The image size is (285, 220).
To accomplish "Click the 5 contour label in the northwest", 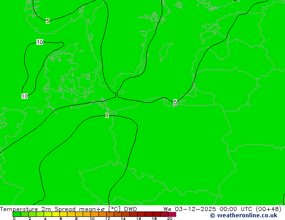I will (x=48, y=21).
